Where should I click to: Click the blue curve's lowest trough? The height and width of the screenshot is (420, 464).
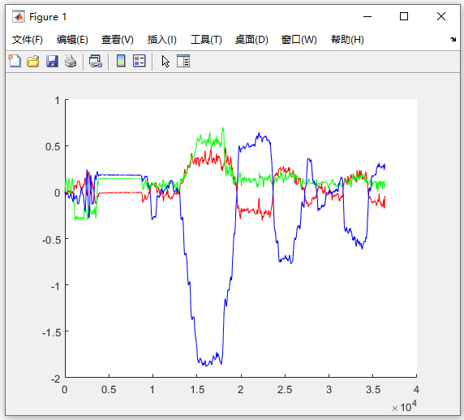[x=206, y=366]
